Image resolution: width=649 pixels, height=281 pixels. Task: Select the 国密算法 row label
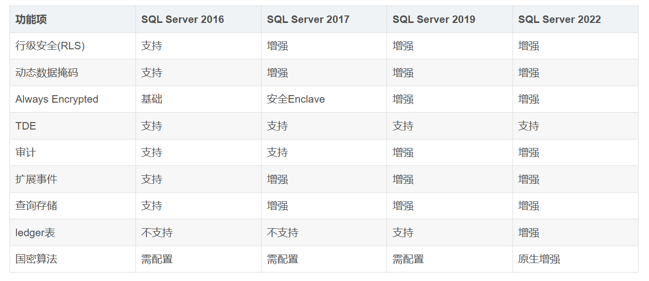(36, 259)
